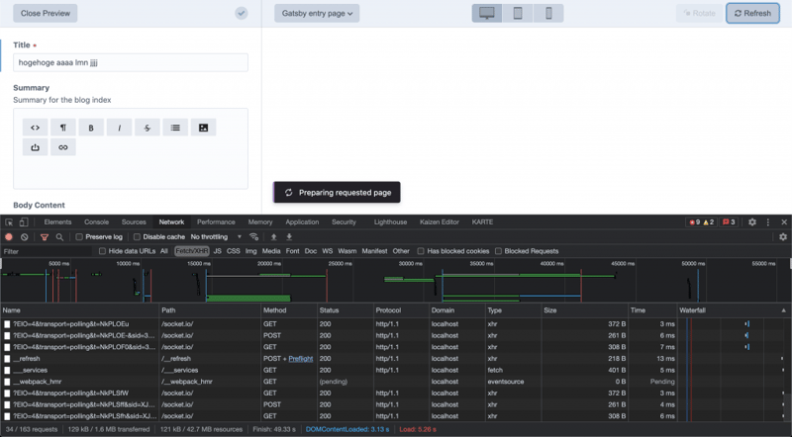Screen dimensions: 792x437
Task: Open the Gatsby entry page dropdown
Action: pyautogui.click(x=317, y=13)
